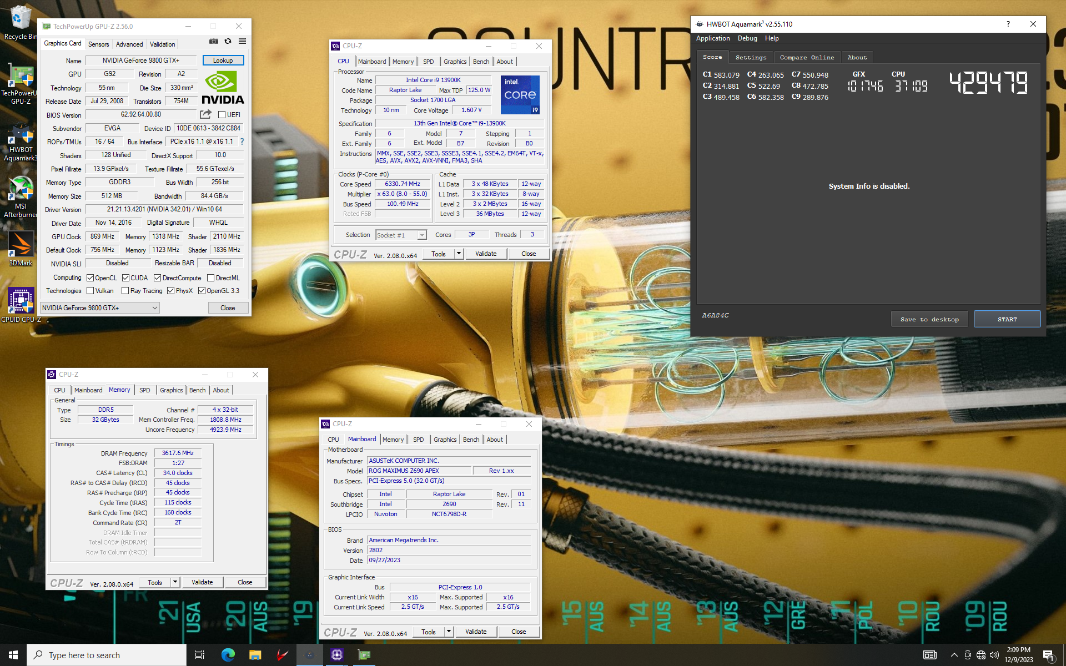Click Aquamark total score 429479
Image resolution: width=1066 pixels, height=666 pixels.
coord(988,83)
